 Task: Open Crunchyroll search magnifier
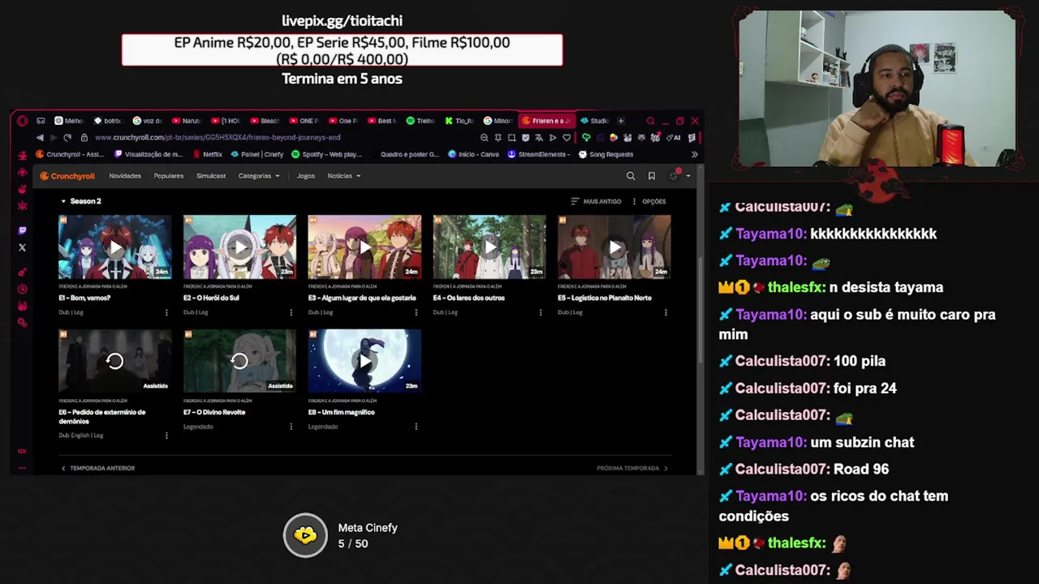pos(631,176)
